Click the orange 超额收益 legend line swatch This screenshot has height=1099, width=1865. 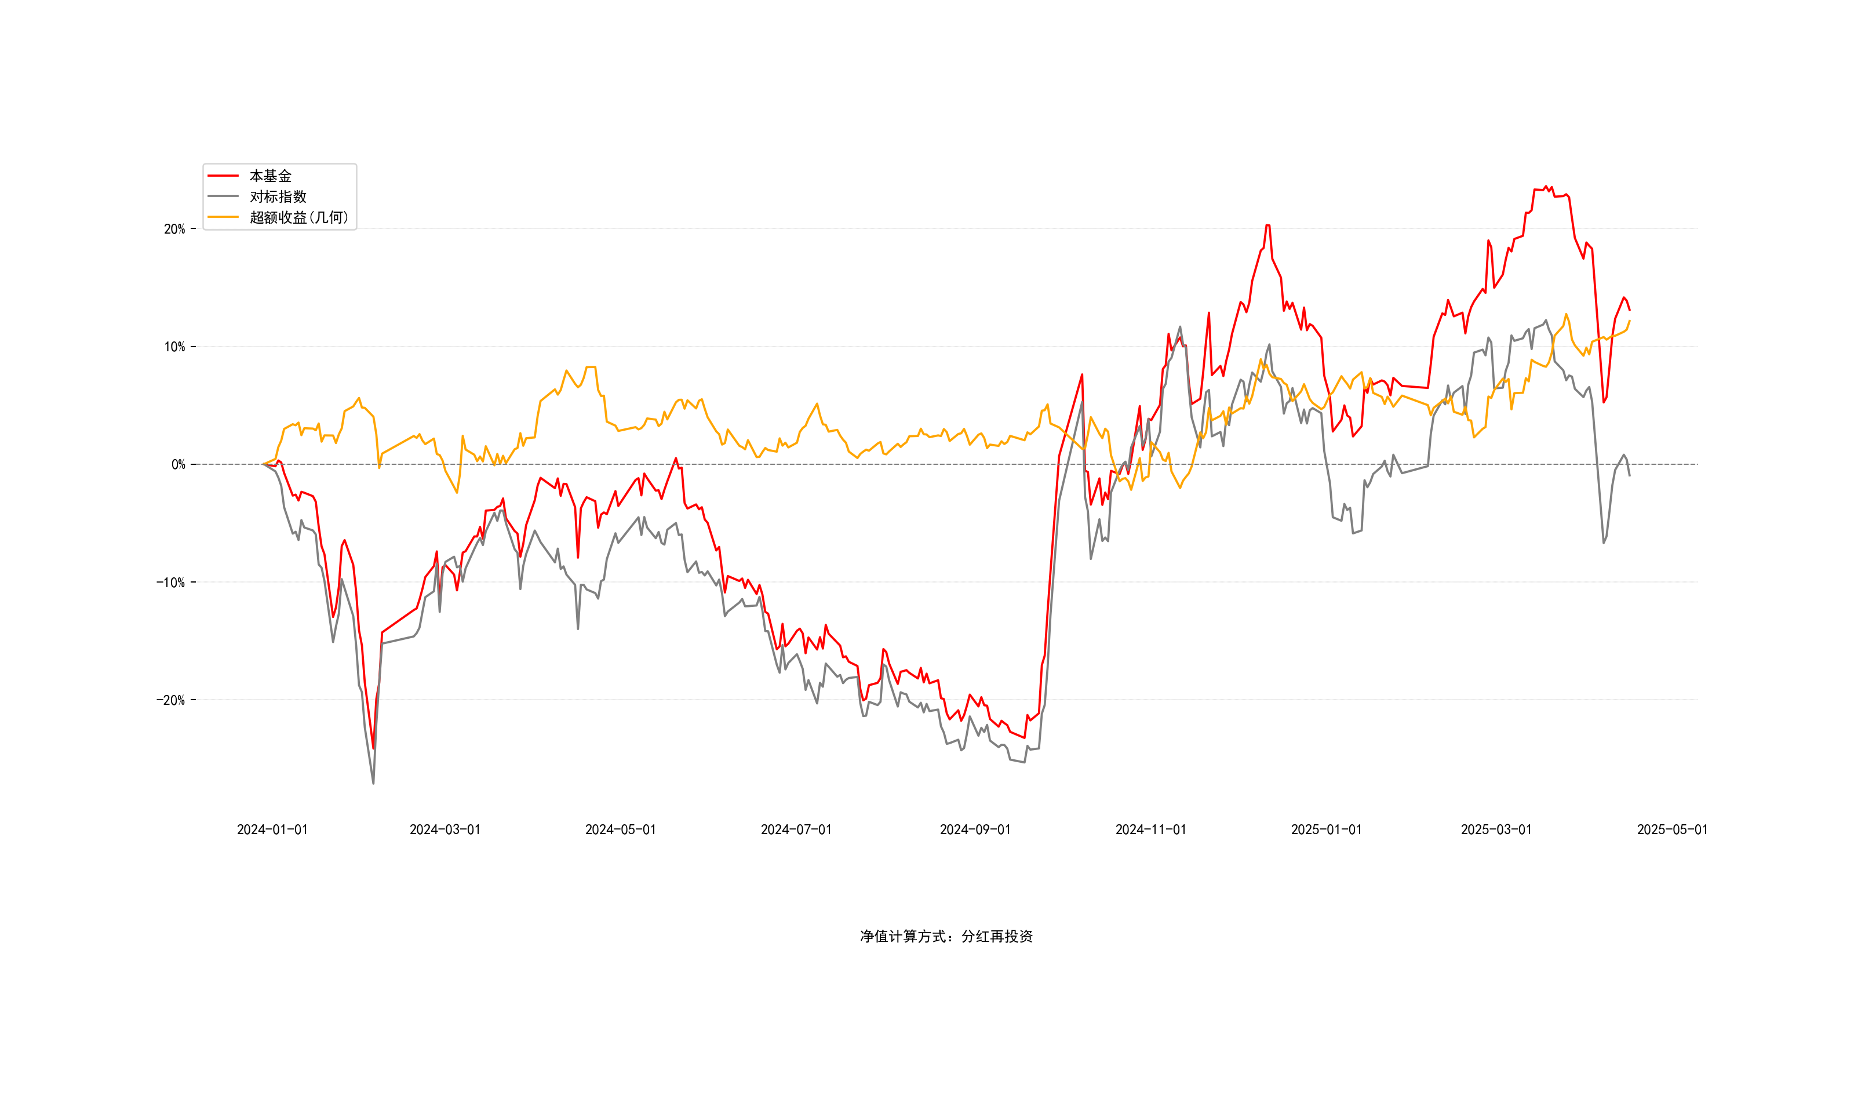(x=223, y=218)
